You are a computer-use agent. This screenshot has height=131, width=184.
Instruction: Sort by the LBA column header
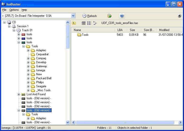[121, 30]
